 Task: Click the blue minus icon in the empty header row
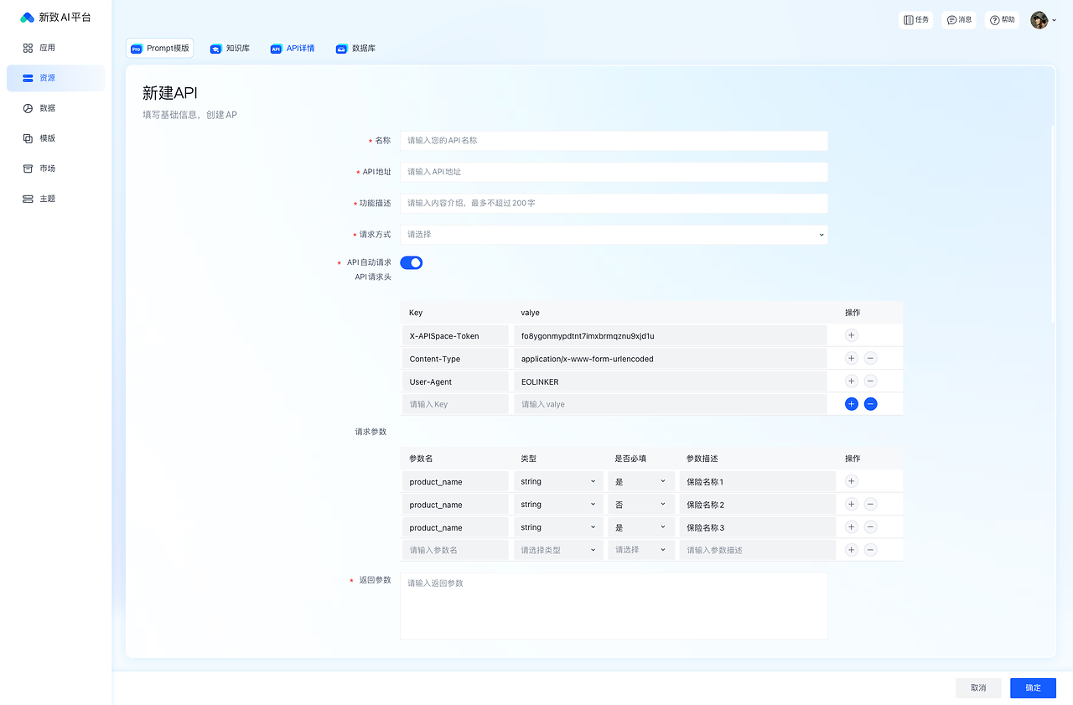point(870,404)
